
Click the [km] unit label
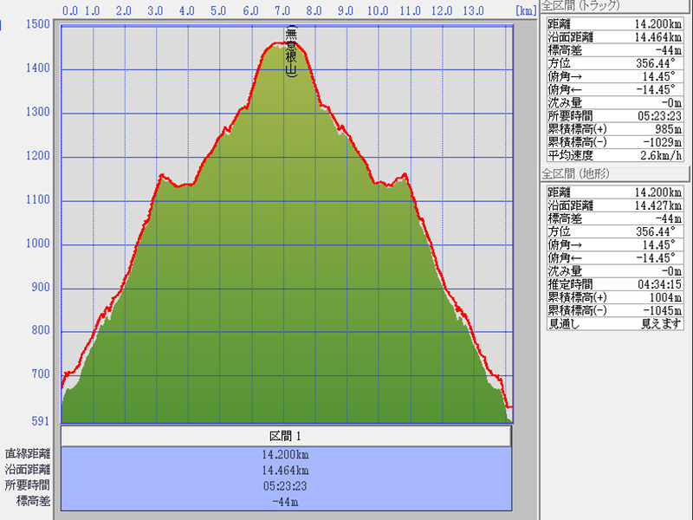525,11
